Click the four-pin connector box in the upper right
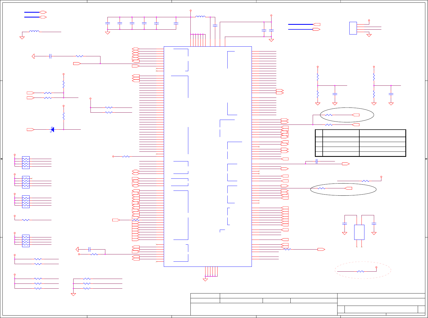This screenshot has height=318, width=428. (x=353, y=28)
